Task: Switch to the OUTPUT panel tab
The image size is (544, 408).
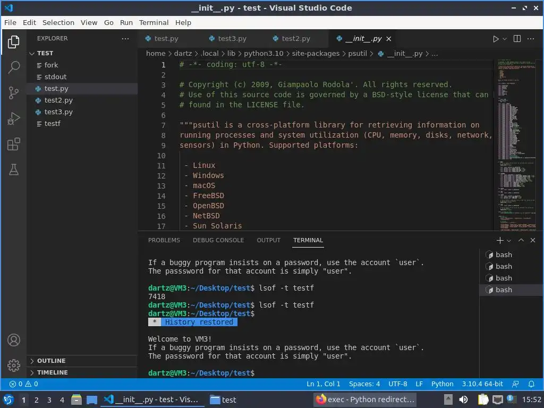Action: pyautogui.click(x=268, y=240)
